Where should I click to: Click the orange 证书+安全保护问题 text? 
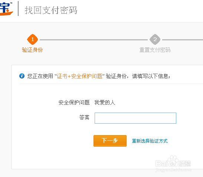pyautogui.click(x=80, y=76)
